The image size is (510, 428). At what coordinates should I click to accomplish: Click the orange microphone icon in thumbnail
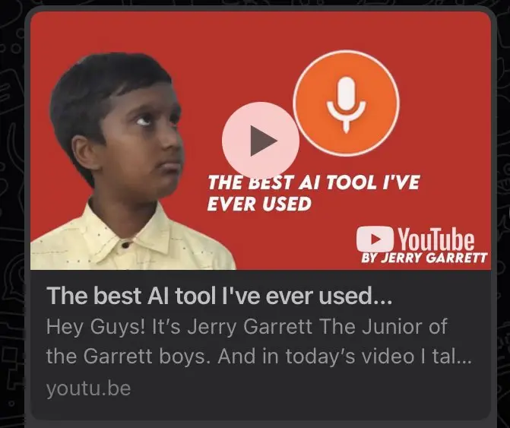347,103
